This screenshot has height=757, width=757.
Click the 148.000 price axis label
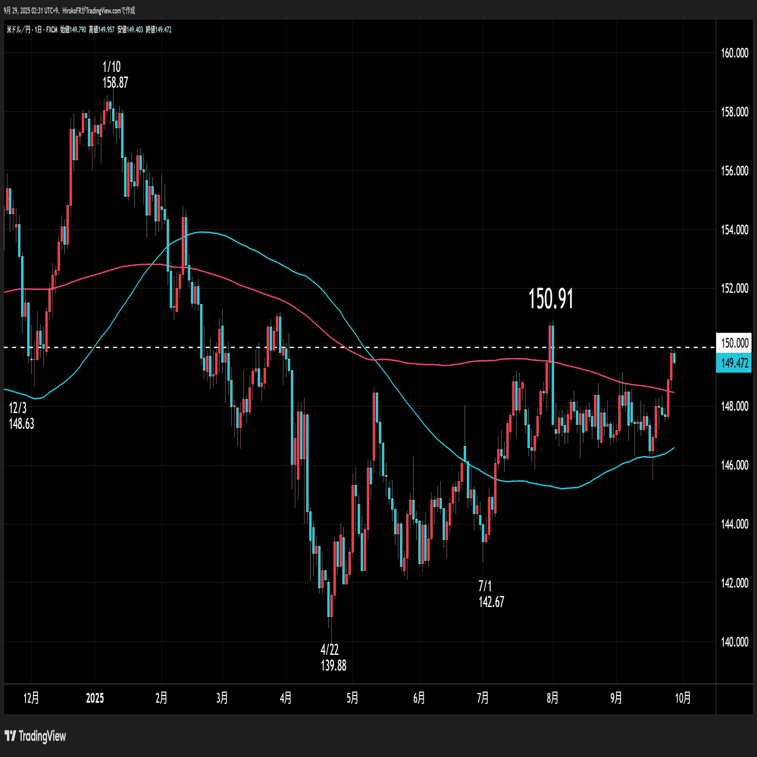point(735,406)
